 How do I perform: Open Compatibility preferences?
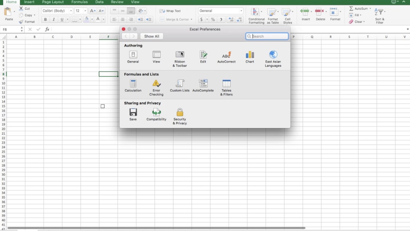tap(156, 115)
